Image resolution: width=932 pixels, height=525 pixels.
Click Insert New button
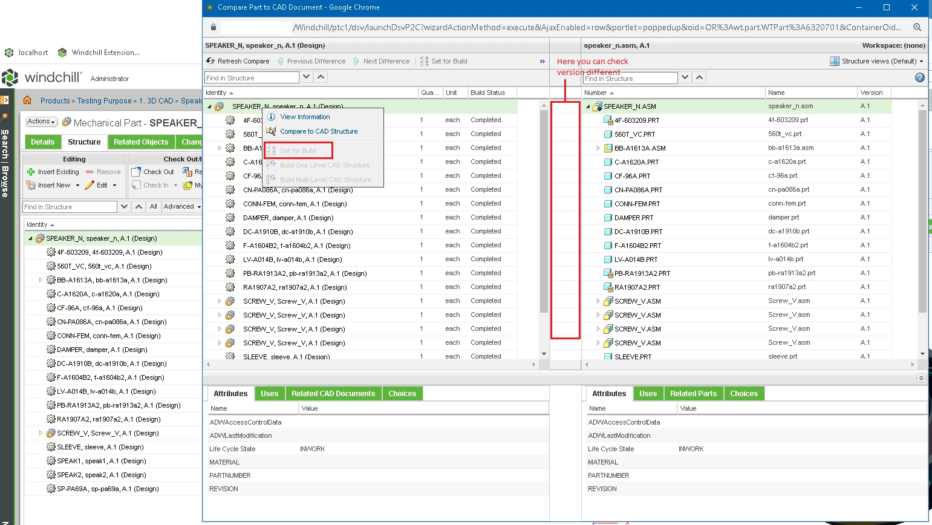(x=53, y=185)
